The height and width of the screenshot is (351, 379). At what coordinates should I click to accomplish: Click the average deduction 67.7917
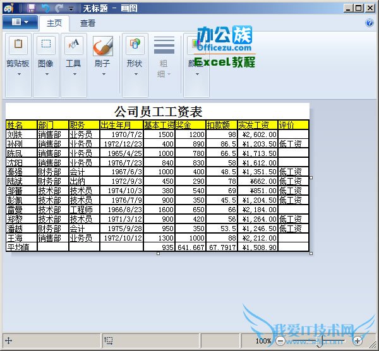pyautogui.click(x=222, y=247)
